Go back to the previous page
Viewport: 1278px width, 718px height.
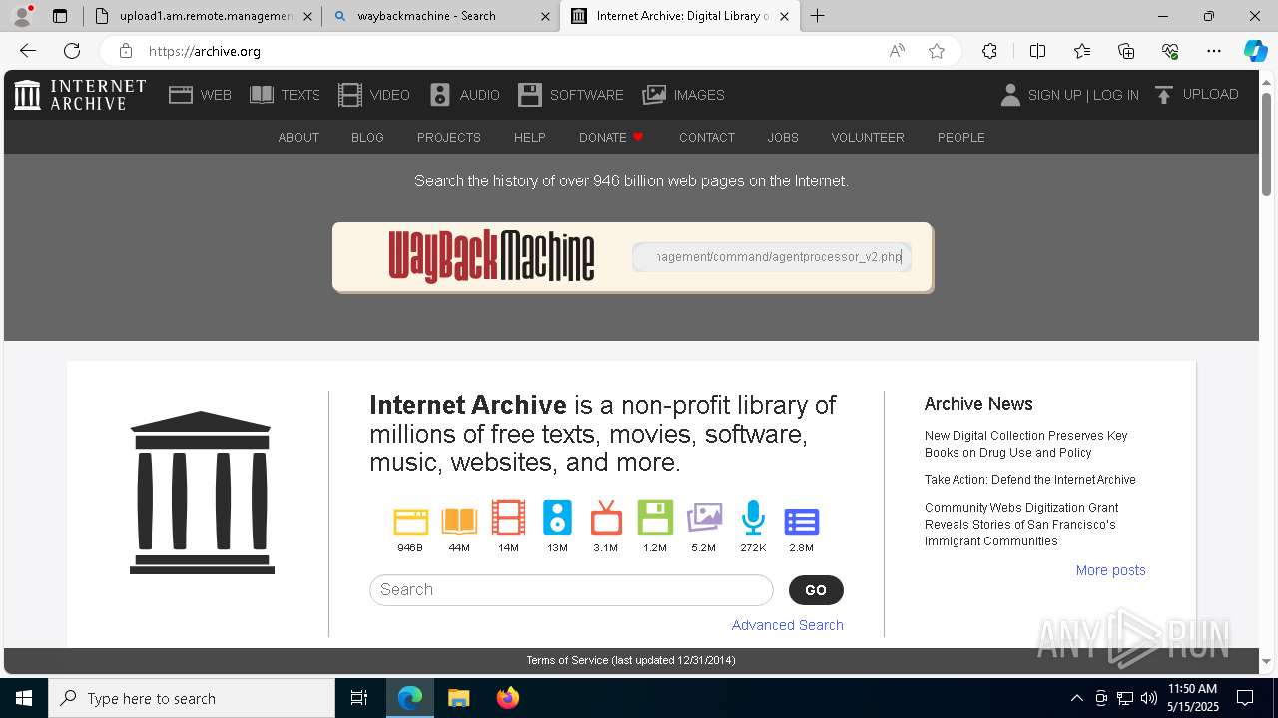click(x=28, y=51)
